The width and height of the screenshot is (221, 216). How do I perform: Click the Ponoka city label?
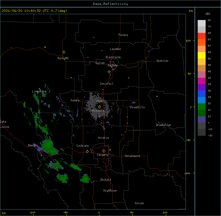[123, 35]
